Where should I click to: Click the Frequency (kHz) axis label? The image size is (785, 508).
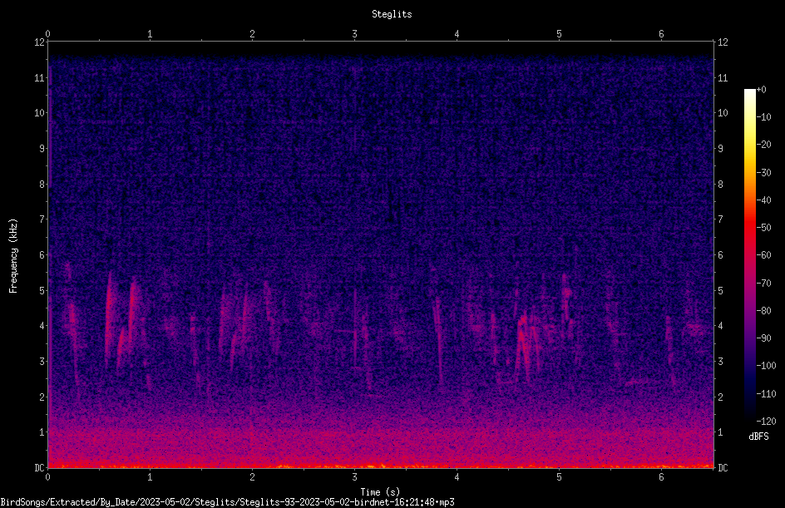13,256
